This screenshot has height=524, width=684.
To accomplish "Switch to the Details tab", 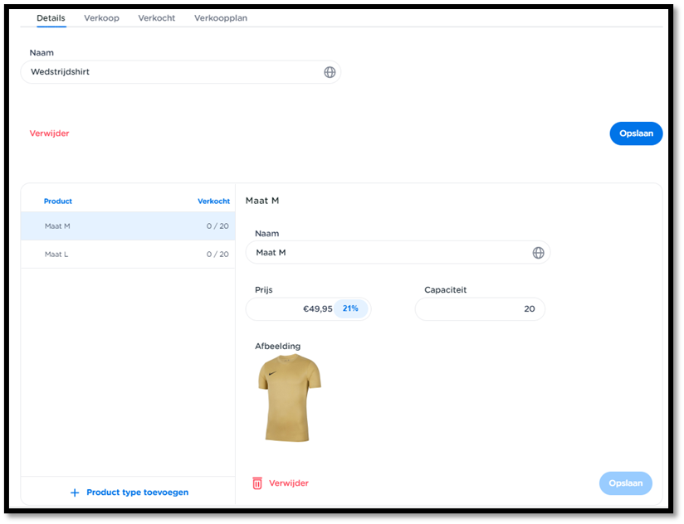I will [51, 18].
